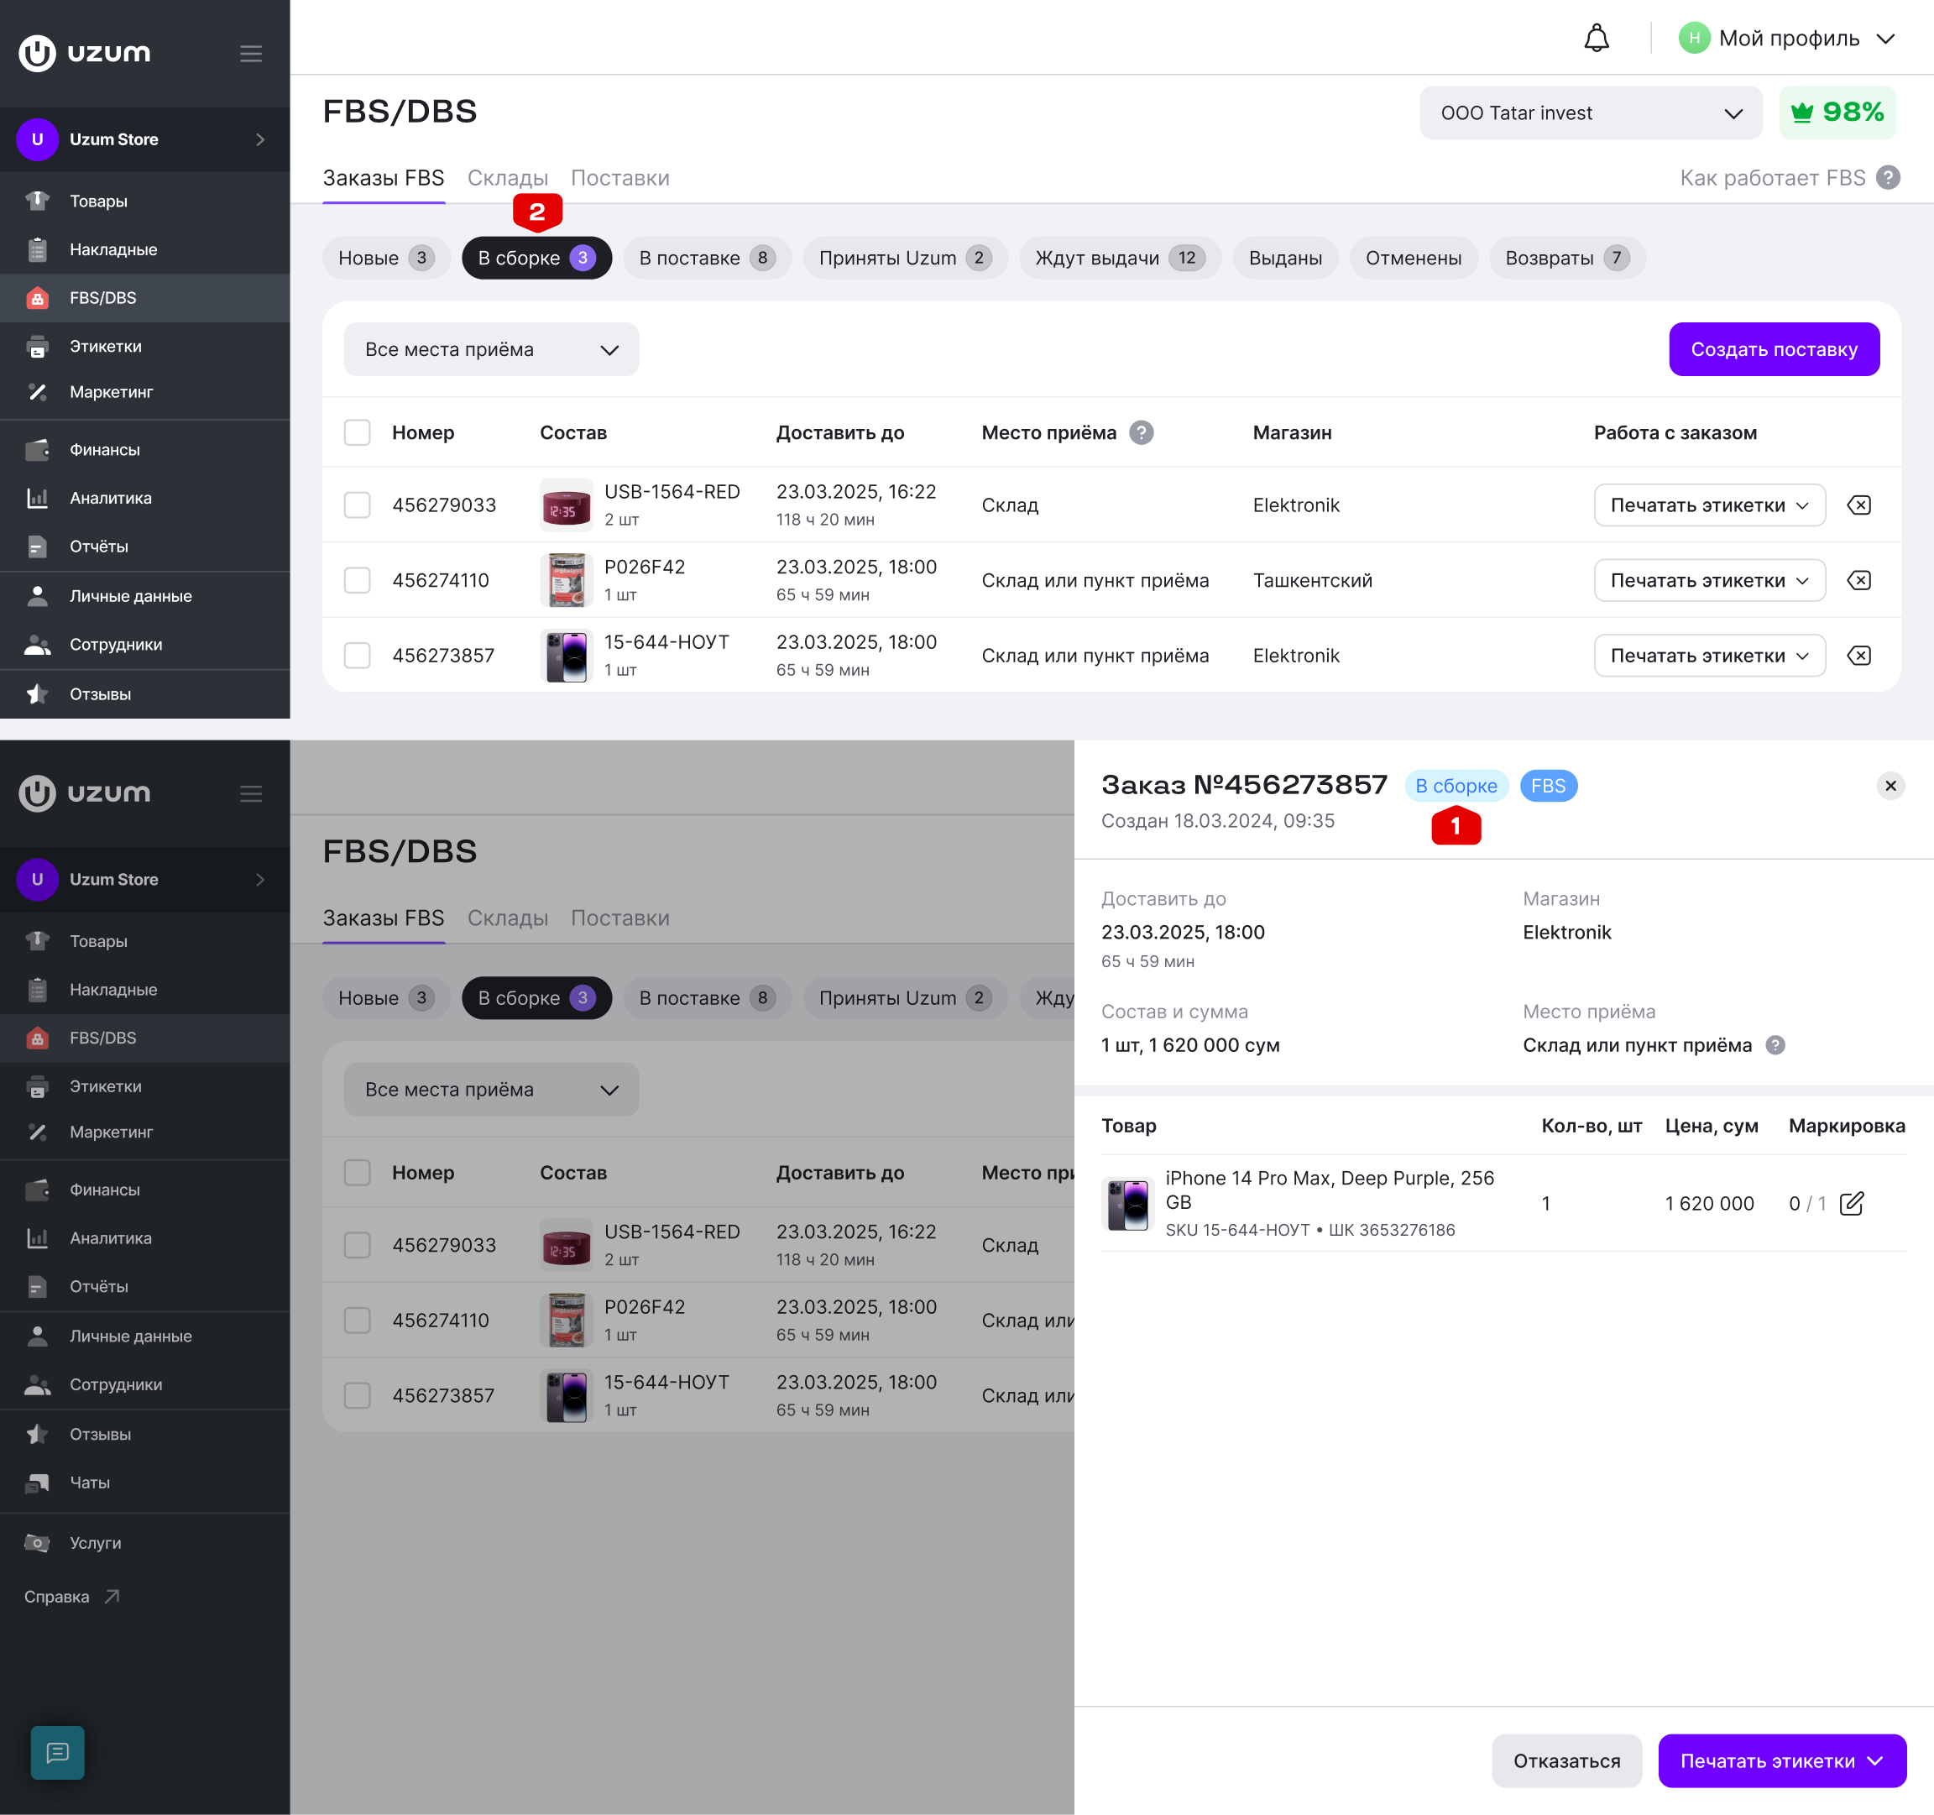The image size is (1934, 1815).
Task: Click the Создать поставку button
Action: (1774, 349)
